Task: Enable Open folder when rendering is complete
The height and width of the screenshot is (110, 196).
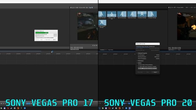Action: pyautogui.click(x=139, y=67)
